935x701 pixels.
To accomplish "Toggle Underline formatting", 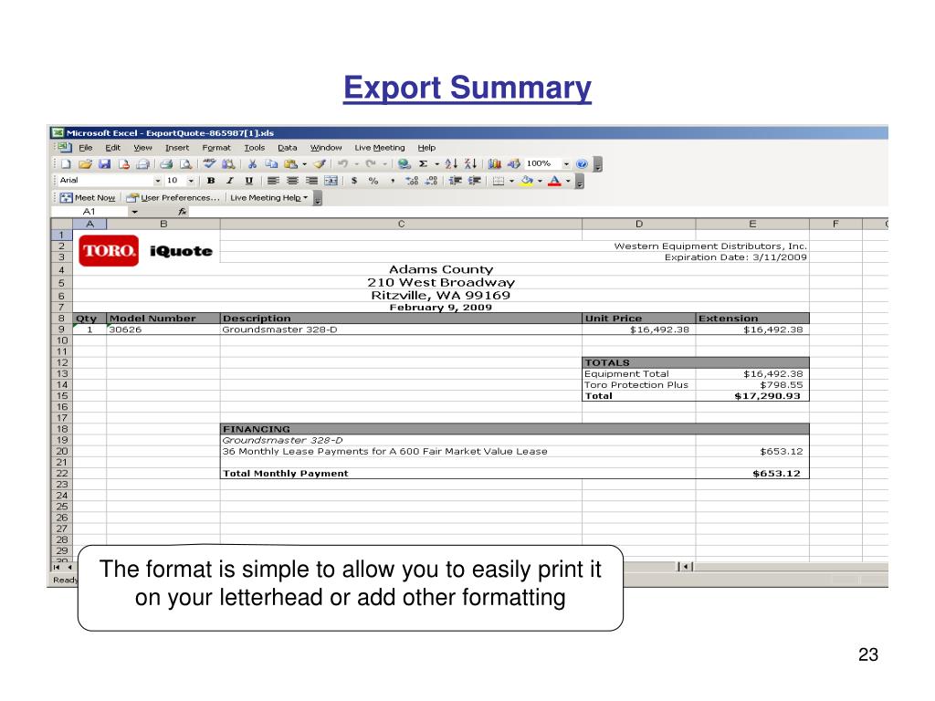I will (x=248, y=181).
